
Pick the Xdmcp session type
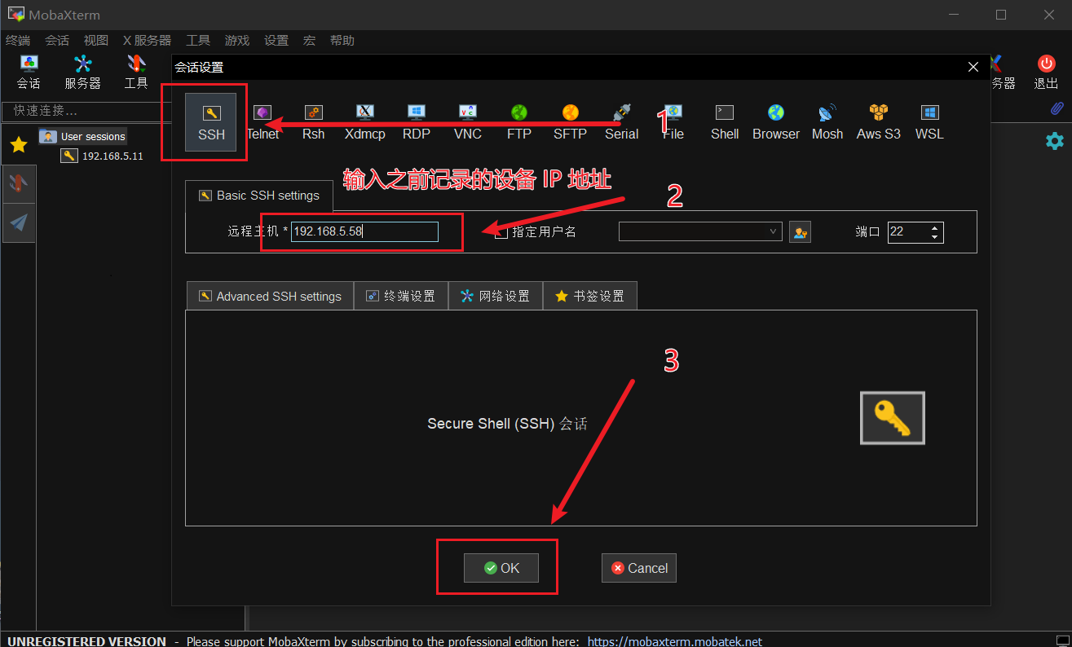[x=364, y=122]
